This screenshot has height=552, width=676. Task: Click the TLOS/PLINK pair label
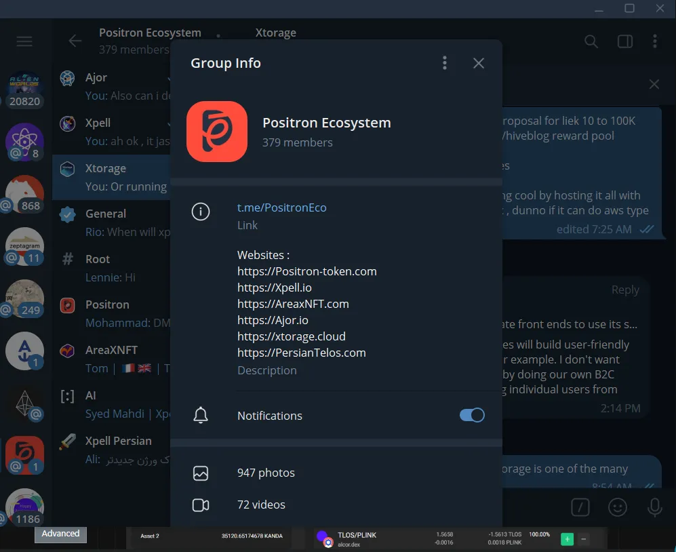pos(357,535)
